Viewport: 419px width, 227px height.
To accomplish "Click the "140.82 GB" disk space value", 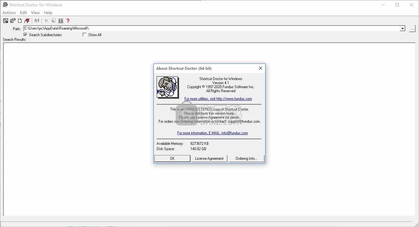I will (x=198, y=149).
